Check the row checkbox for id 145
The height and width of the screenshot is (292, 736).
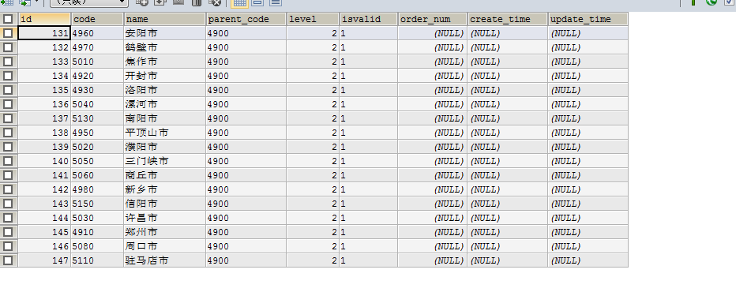click(8, 232)
